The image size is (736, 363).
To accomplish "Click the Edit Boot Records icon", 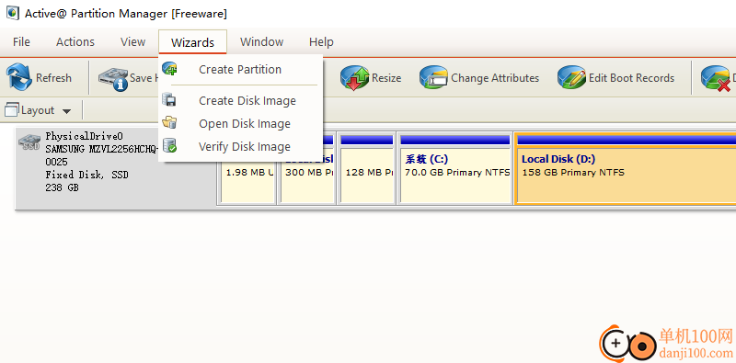I will 571,78.
